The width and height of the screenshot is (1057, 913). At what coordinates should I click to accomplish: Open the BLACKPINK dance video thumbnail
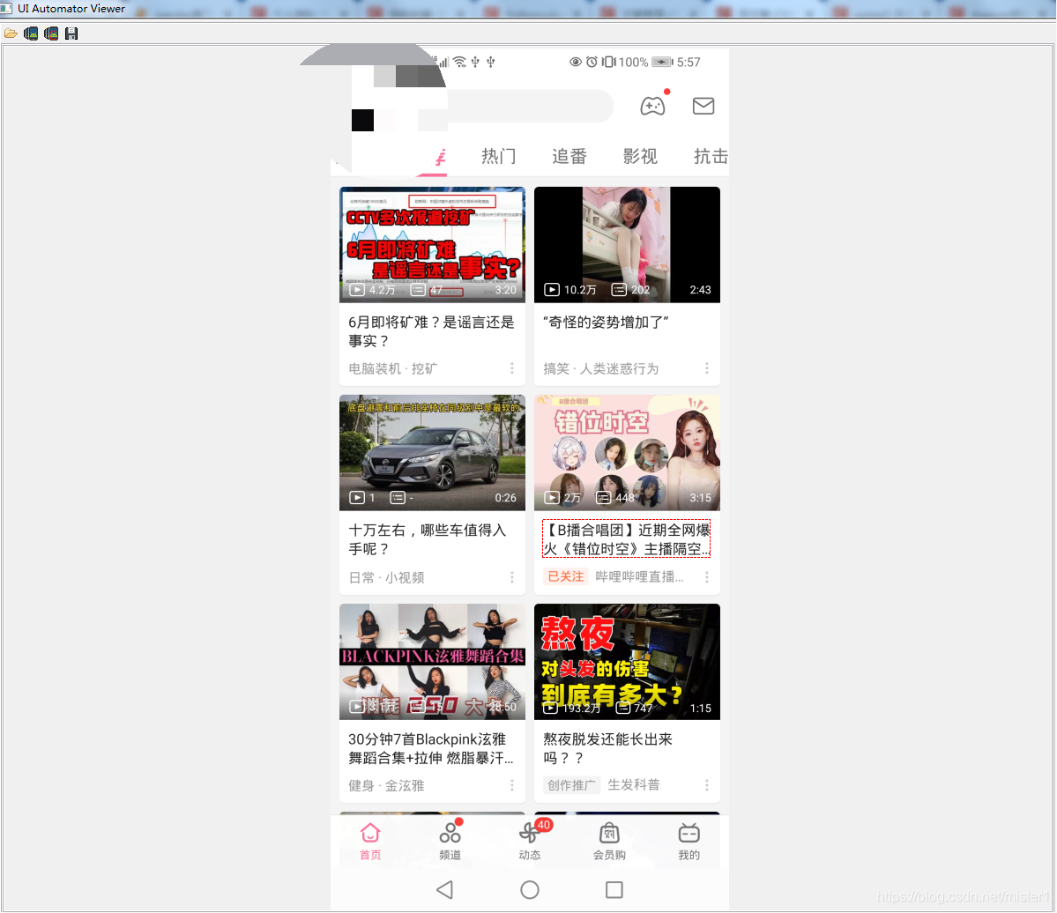pos(432,661)
